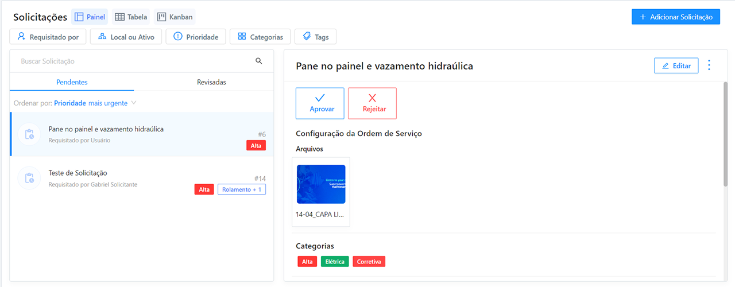735x287 pixels.
Task: Click Requisitado por Gabriel Solicitante text
Action: [93, 184]
